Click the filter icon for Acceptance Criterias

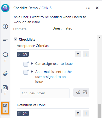[x=78, y=54]
